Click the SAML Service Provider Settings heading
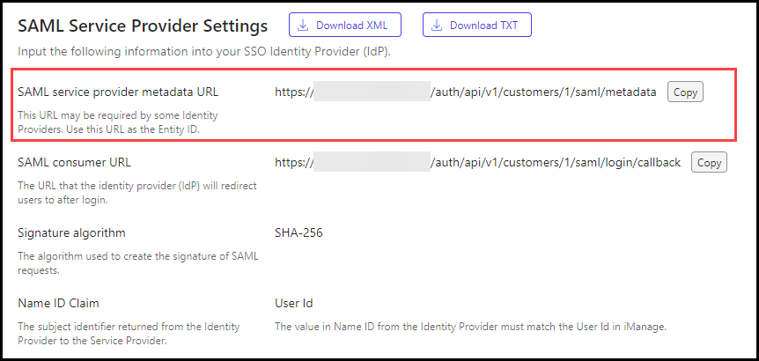The image size is (759, 361). tap(143, 26)
